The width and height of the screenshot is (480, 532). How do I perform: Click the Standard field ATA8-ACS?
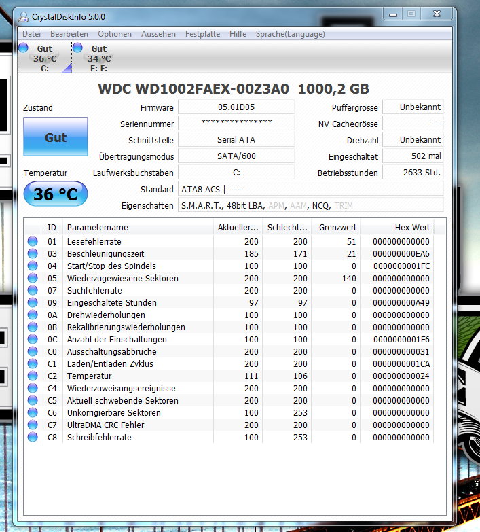point(311,189)
